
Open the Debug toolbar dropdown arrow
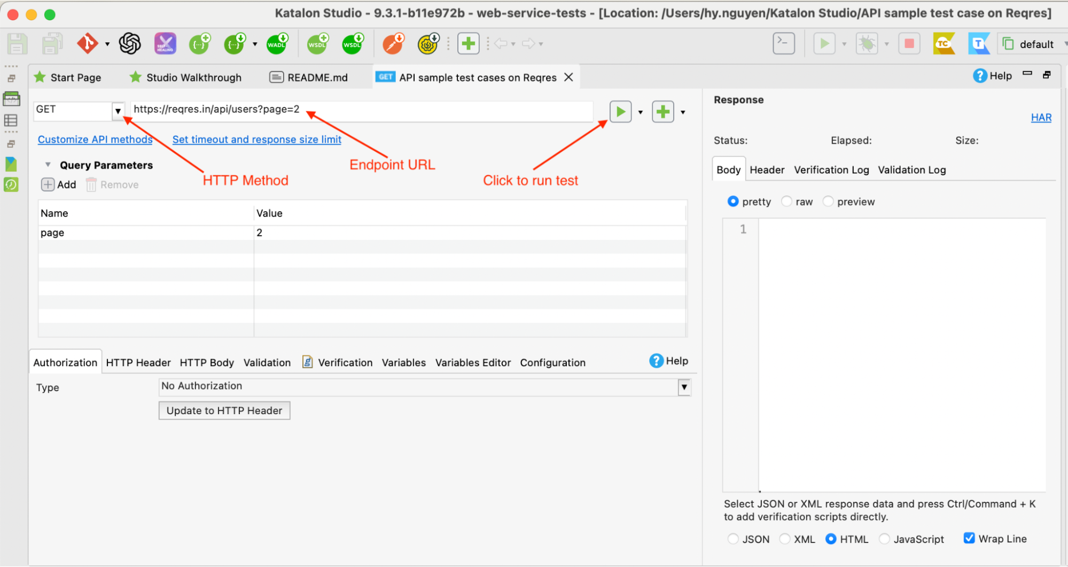pyautogui.click(x=886, y=44)
